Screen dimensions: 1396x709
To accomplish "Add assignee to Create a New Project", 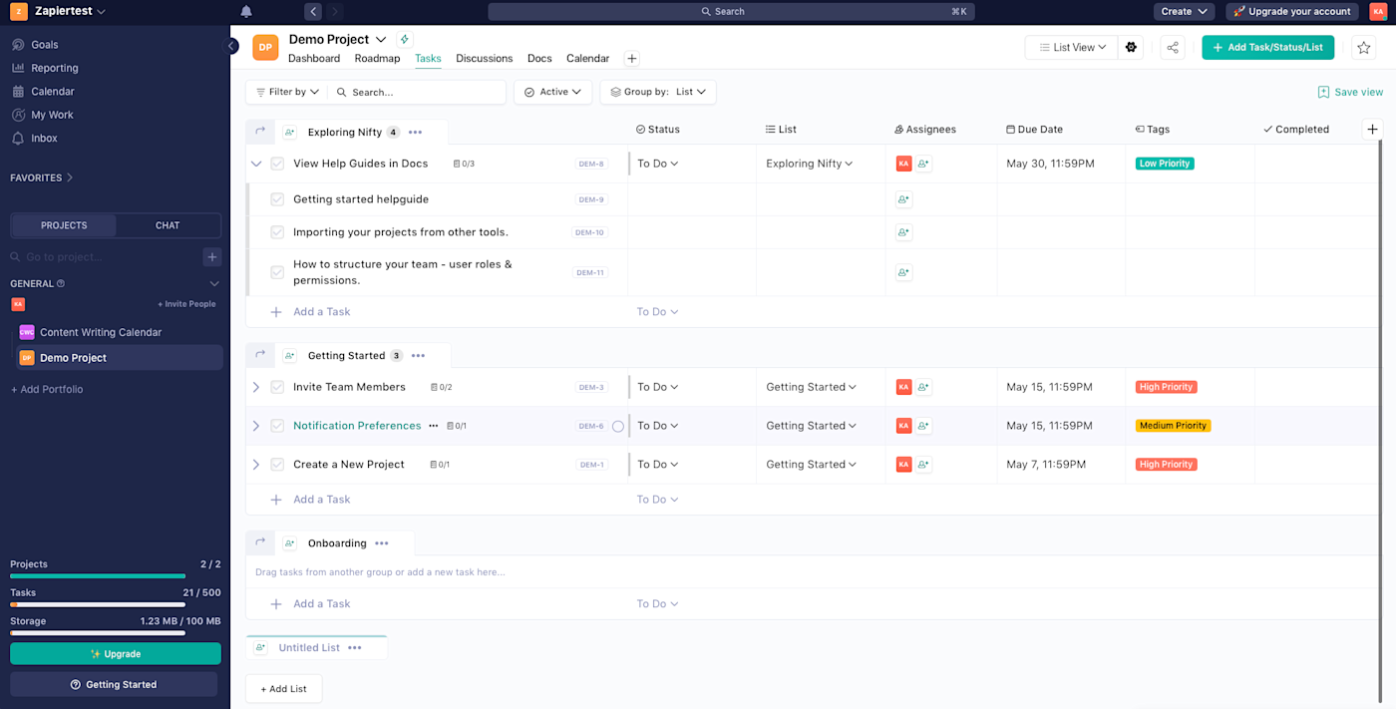I will pos(923,465).
